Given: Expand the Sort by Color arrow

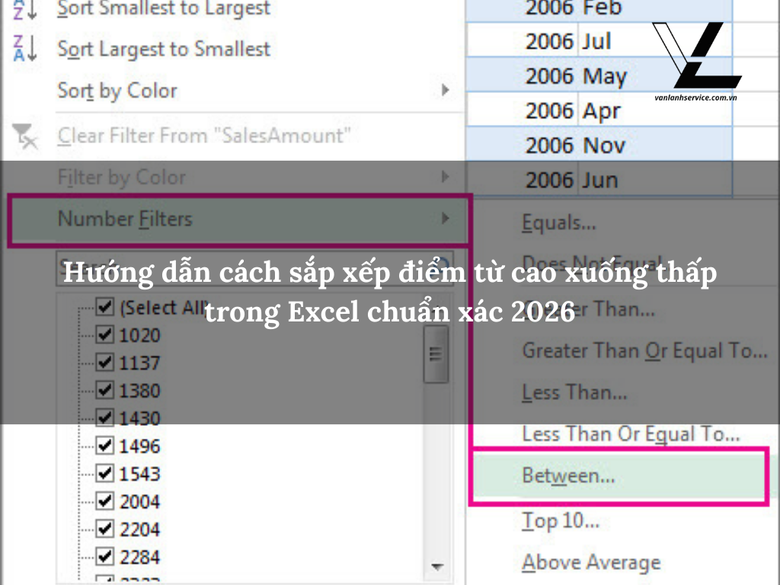Looking at the screenshot, I should tap(445, 90).
